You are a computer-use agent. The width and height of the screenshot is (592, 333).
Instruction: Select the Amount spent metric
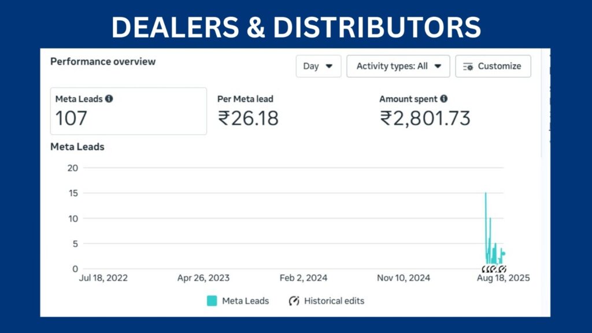(425, 111)
